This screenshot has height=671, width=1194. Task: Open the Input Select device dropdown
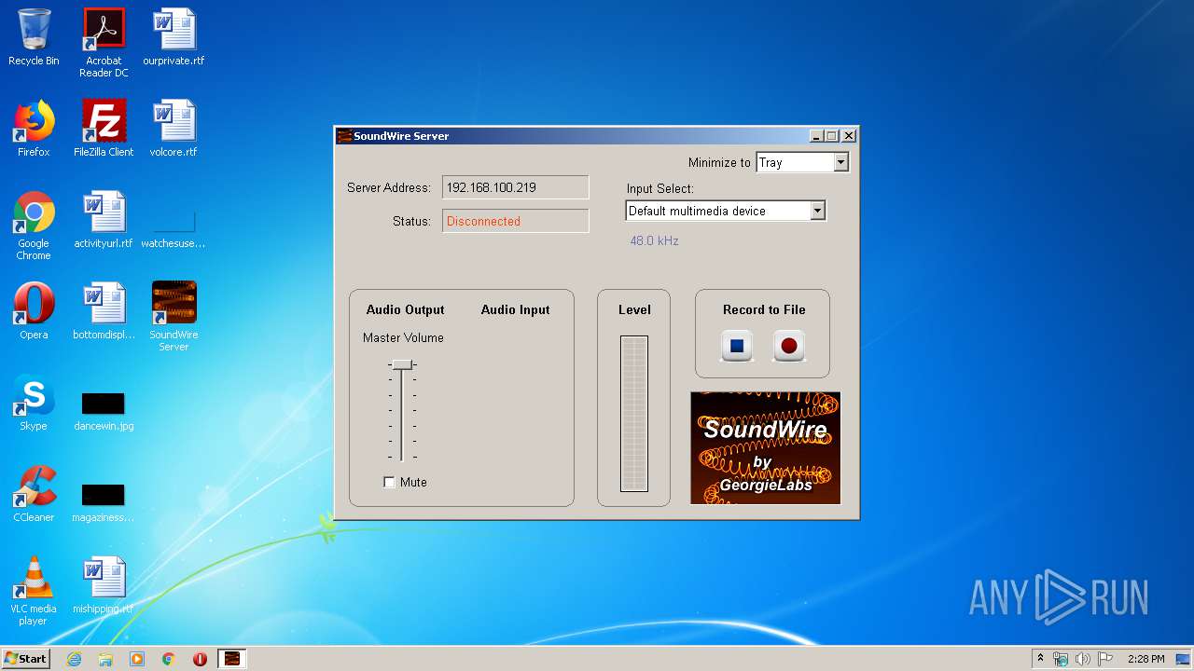pos(817,211)
